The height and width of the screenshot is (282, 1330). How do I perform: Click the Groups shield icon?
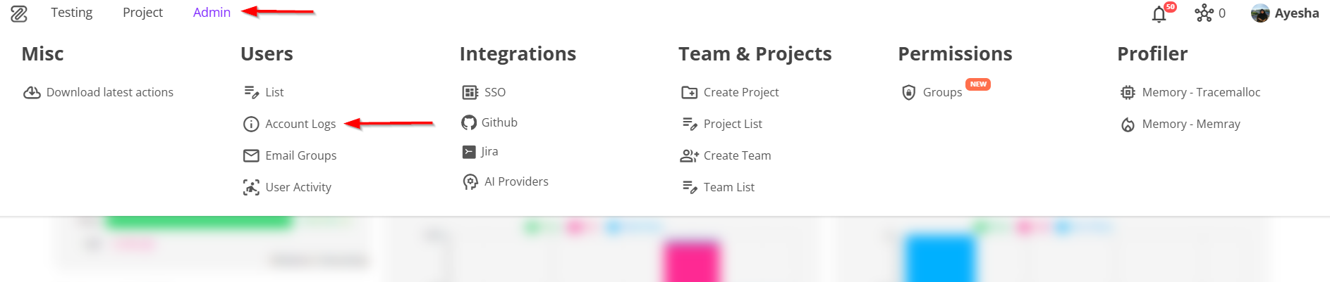click(909, 93)
